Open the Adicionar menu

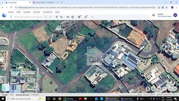(x=37, y=12)
